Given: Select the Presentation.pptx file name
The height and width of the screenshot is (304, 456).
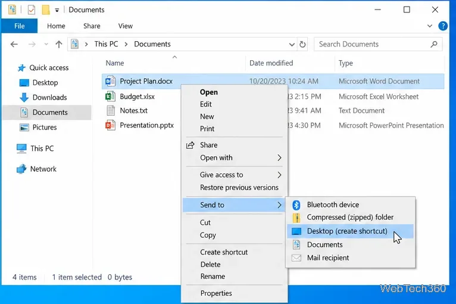Looking at the screenshot, I should click(x=146, y=125).
